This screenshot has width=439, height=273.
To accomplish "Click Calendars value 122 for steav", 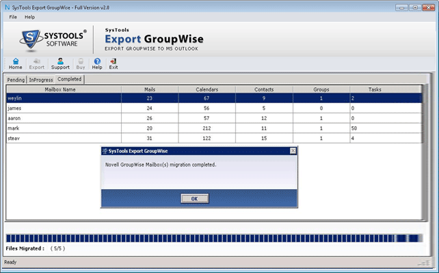I will 207,139.
